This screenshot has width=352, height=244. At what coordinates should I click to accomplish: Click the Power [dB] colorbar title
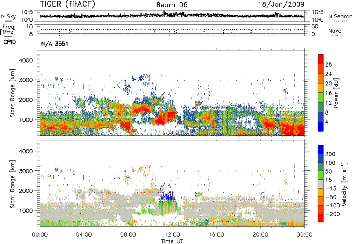(x=336, y=93)
